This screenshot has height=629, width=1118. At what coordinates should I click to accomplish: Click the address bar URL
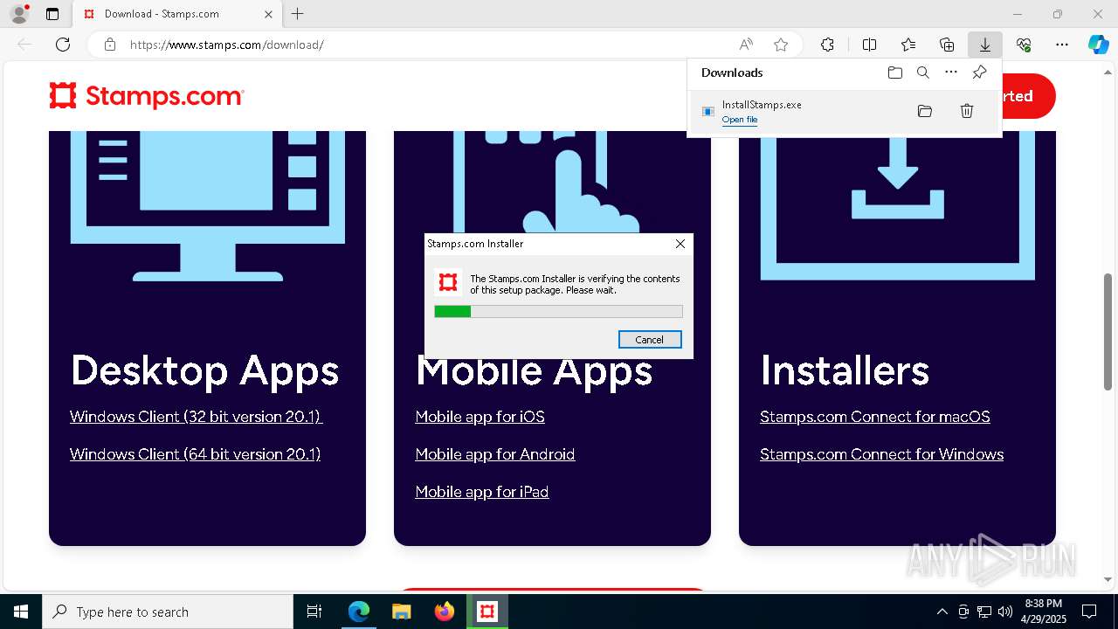click(x=227, y=45)
